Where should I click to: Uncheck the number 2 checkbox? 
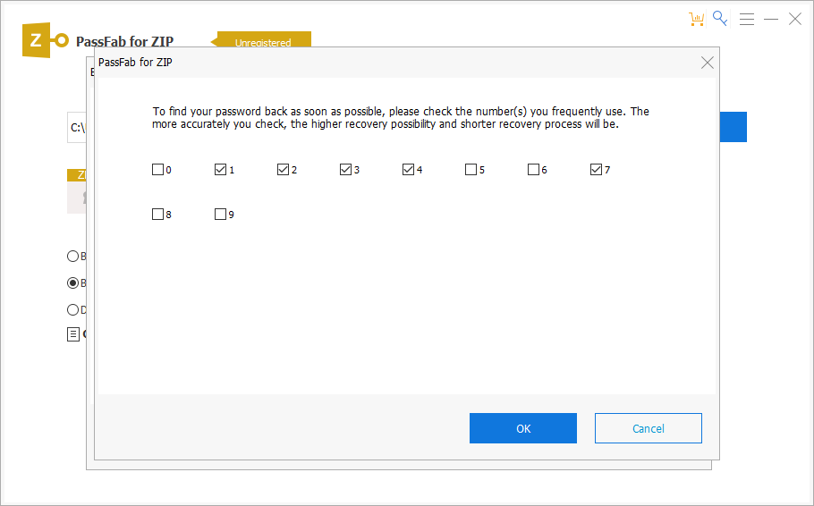pos(283,170)
